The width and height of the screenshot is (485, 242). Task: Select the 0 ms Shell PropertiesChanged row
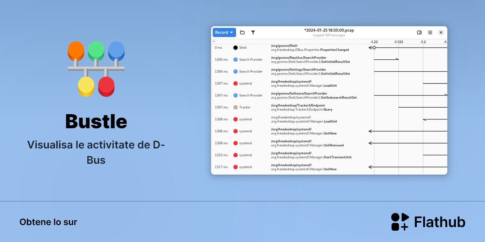(x=329, y=48)
